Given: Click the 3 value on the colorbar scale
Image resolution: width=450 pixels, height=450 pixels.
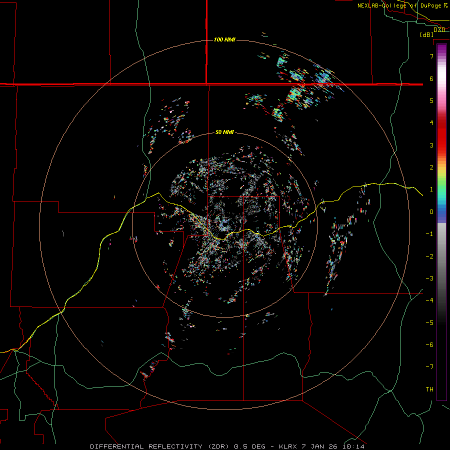Looking at the screenshot, I should pyautogui.click(x=431, y=145).
